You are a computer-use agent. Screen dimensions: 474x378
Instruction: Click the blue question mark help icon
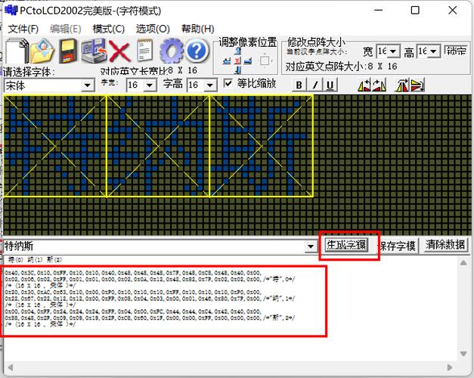click(x=197, y=51)
